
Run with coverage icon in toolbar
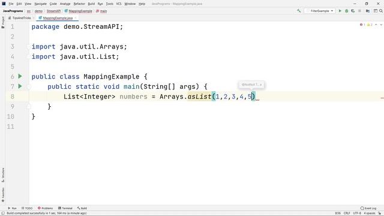point(353,11)
